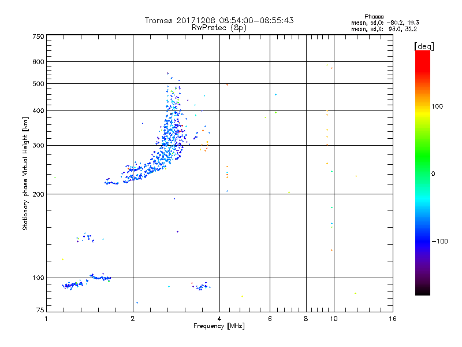The image size is (462, 347).
Task: Click the colorbar tick label "0"
Action: tap(433, 174)
